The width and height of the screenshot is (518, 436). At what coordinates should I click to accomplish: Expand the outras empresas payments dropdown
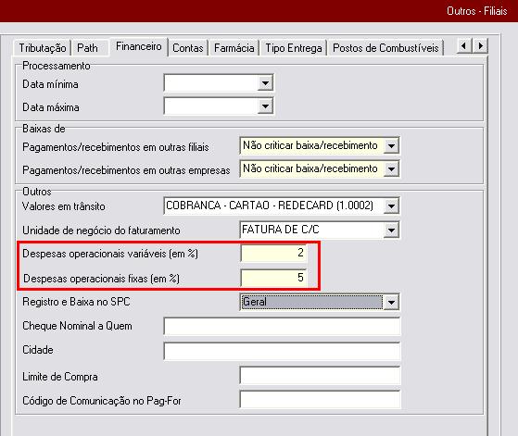pos(391,169)
